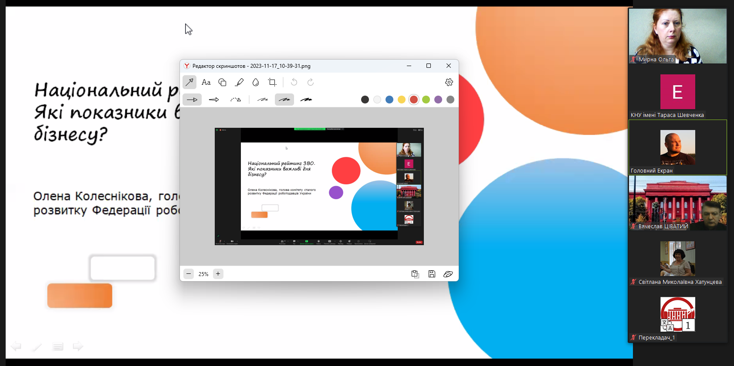734x366 pixels.
Task: Pick the red color swatch
Action: click(414, 100)
